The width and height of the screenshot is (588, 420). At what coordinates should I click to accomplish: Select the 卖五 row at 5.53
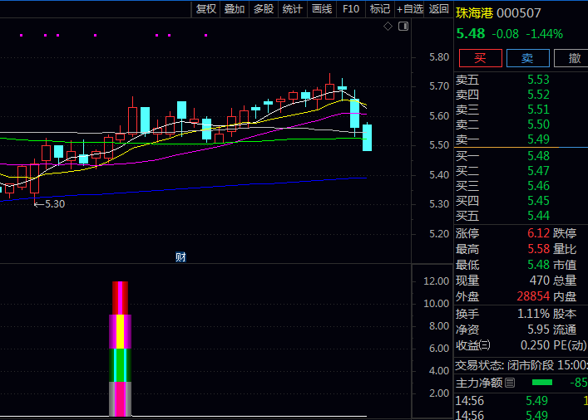[521, 80]
